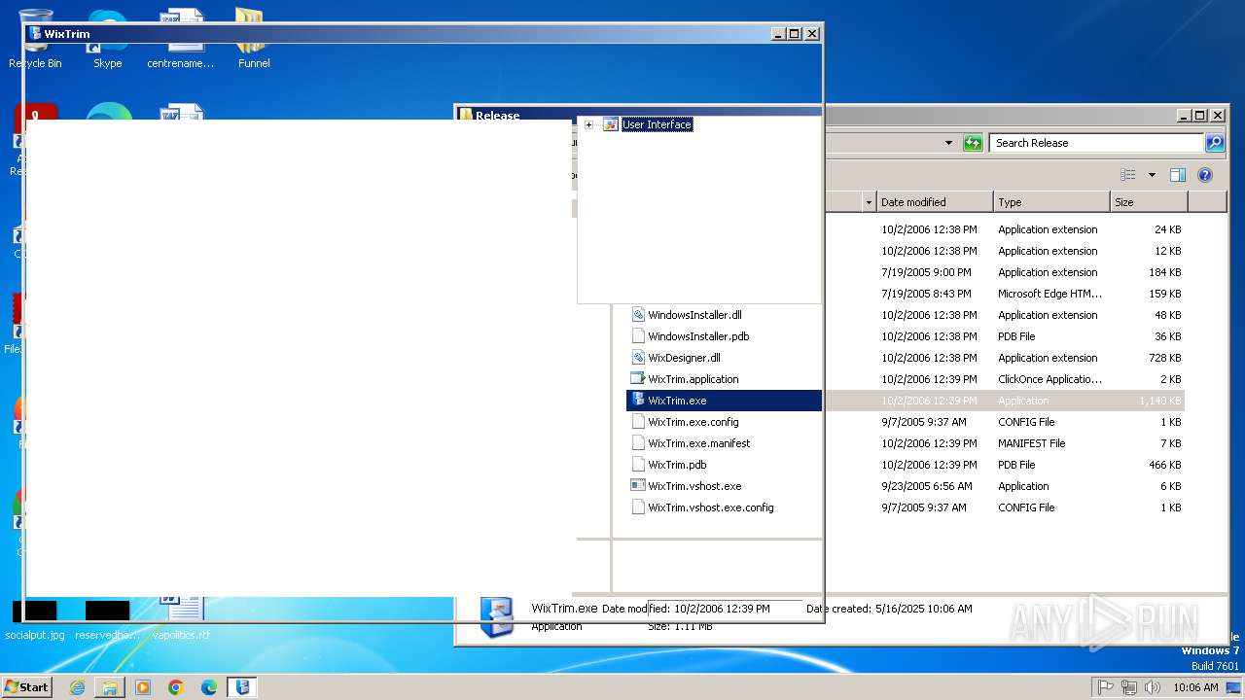
Task: Open the view options dropdown arrow
Action: click(x=1152, y=175)
